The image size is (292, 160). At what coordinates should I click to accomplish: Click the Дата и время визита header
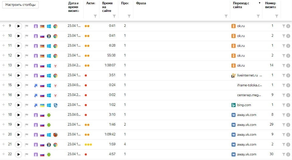pos(73,7)
